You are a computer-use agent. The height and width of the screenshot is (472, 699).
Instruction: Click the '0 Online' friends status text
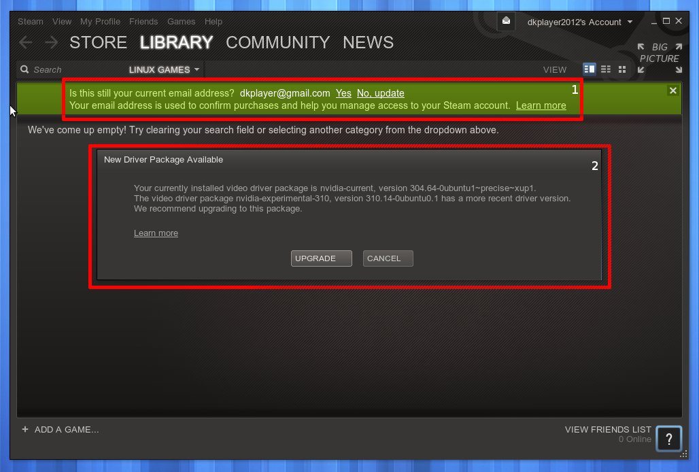coord(634,439)
